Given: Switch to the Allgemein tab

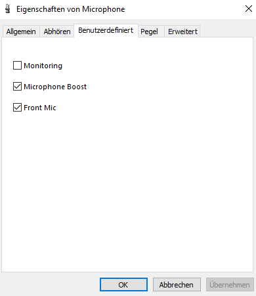Looking at the screenshot, I should click(x=21, y=32).
